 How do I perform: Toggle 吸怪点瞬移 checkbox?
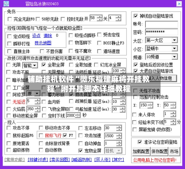point(71,36)
